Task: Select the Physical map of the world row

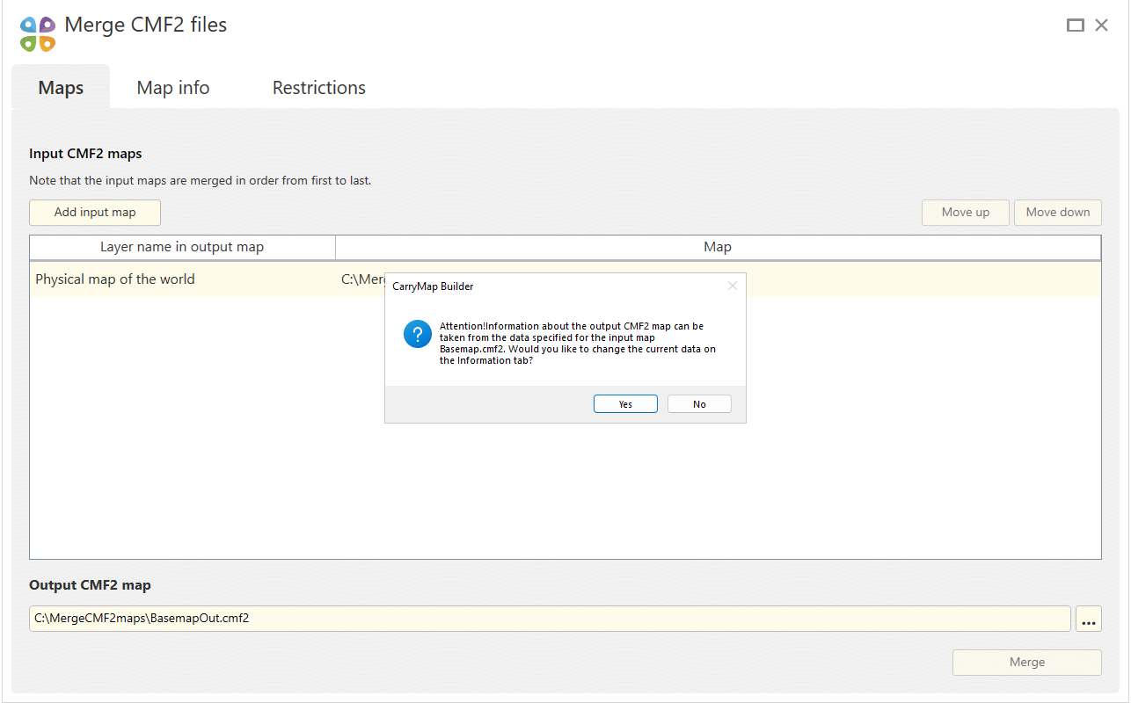Action: (565, 279)
